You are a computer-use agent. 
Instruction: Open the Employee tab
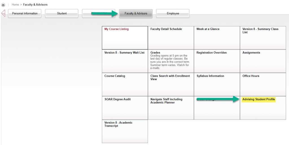coord(173,14)
